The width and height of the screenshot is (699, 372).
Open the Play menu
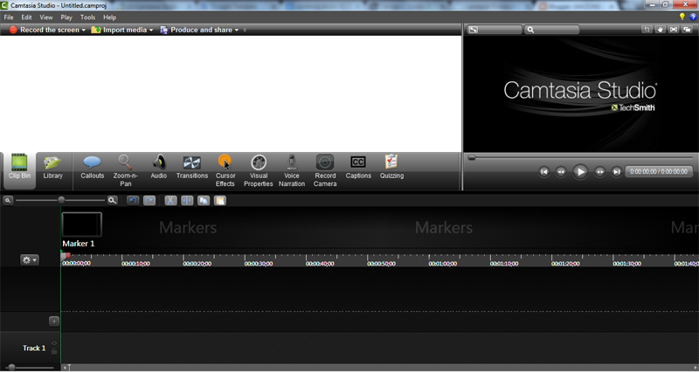pos(66,17)
